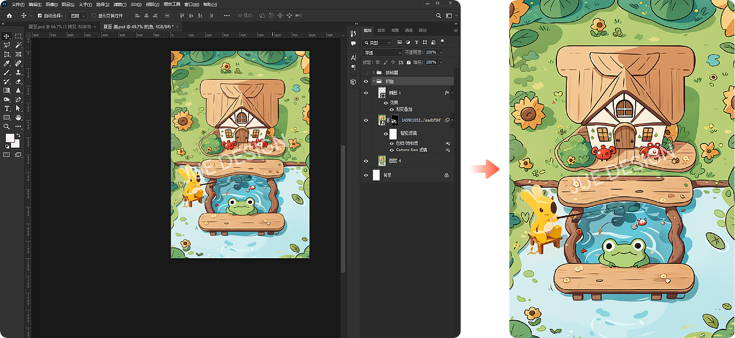The image size is (735, 338).
Task: Toggle the layer filter on/off switch
Action: click(442, 42)
